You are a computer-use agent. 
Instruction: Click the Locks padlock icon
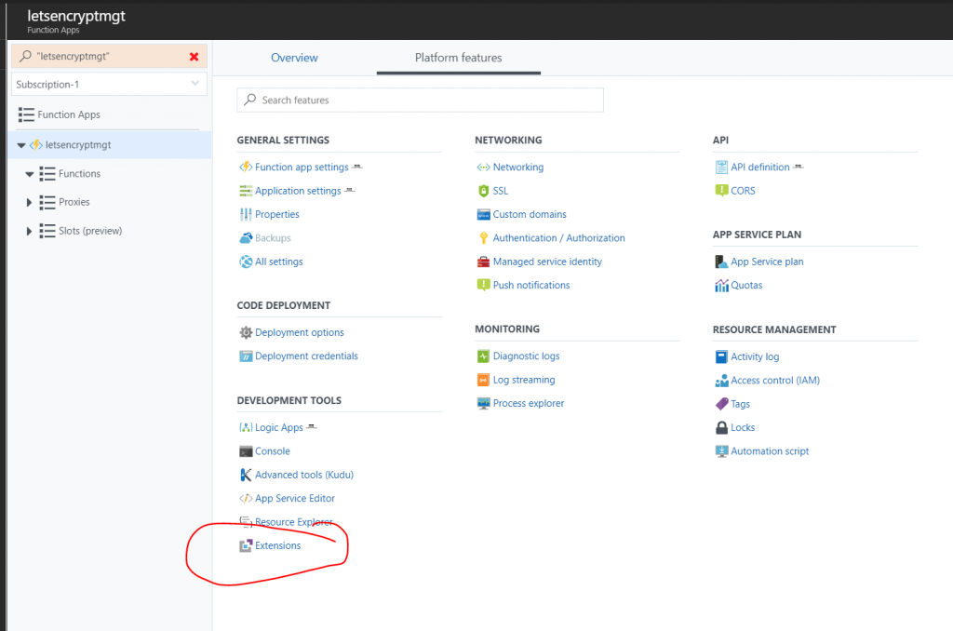[x=721, y=428]
